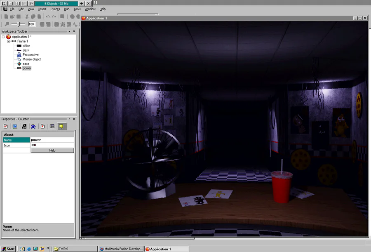This screenshot has width=371, height=252.
Task: Select the power counter in the tree
Action: (x=27, y=68)
